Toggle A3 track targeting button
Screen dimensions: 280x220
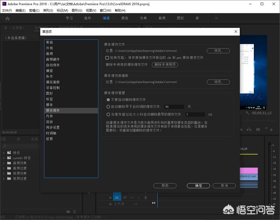coord(117,197)
